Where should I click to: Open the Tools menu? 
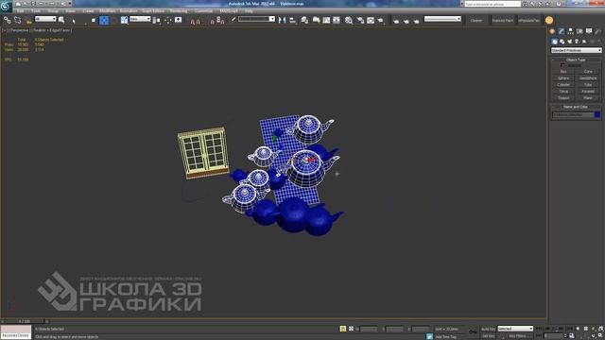click(x=36, y=10)
